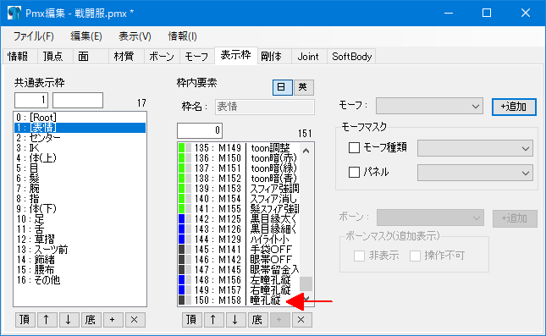Open the 表示(V) menu
The width and height of the screenshot is (546, 336).
(135, 36)
